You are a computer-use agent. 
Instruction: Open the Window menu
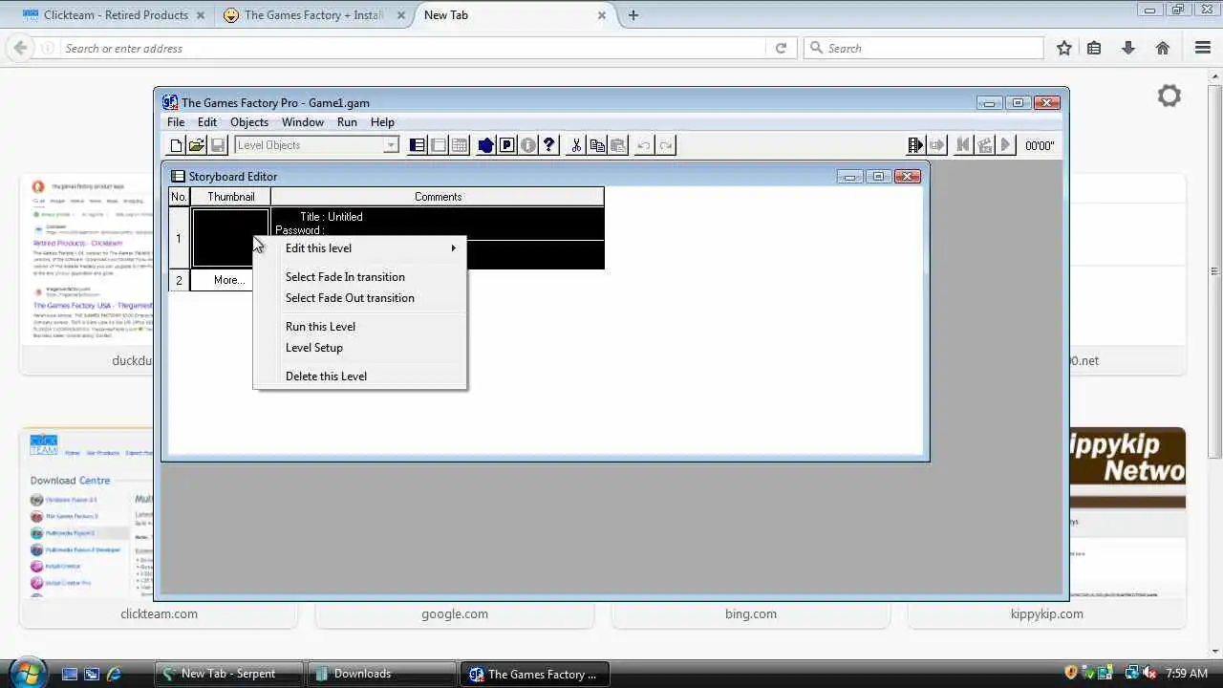tap(302, 122)
